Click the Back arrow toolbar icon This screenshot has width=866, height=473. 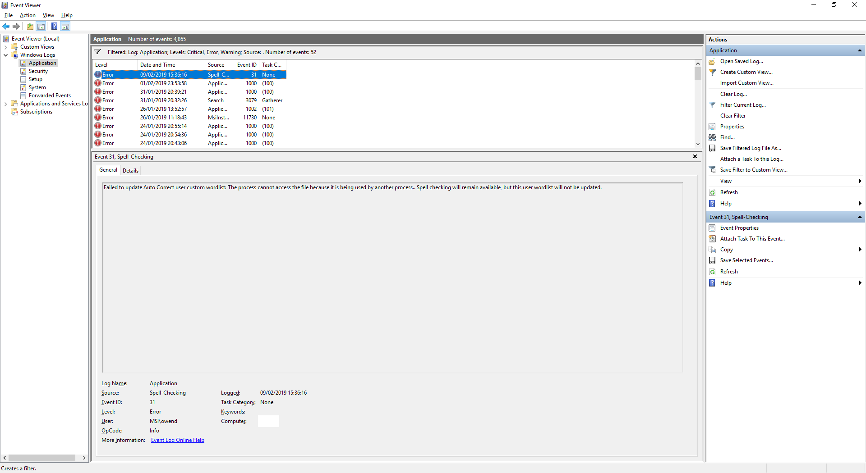click(6, 26)
